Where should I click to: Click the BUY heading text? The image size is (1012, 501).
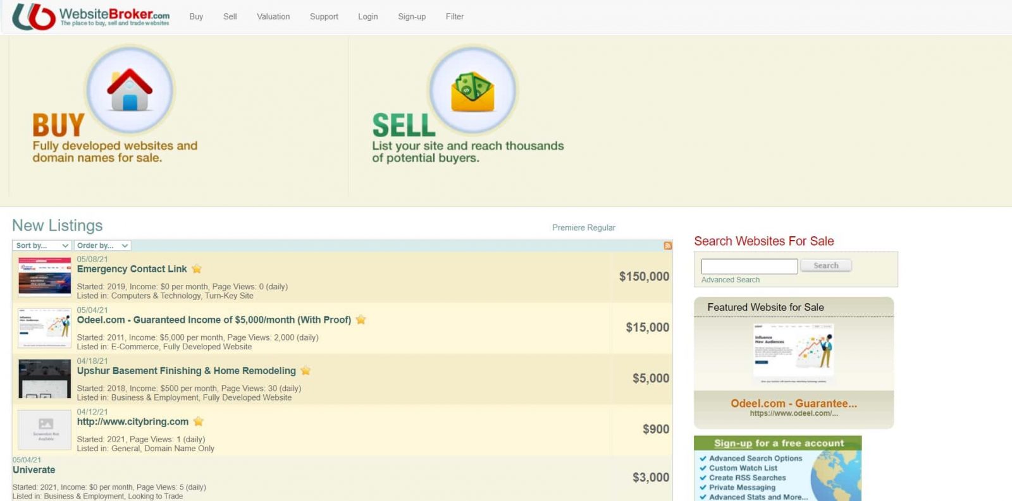pyautogui.click(x=58, y=125)
